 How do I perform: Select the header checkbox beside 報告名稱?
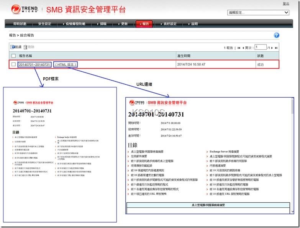[13, 56]
